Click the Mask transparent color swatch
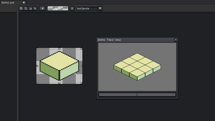215x121 pixels. [58, 8]
